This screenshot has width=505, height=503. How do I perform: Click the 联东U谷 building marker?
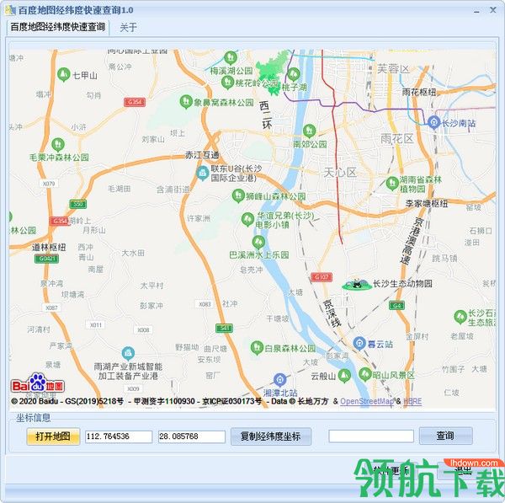(203, 174)
